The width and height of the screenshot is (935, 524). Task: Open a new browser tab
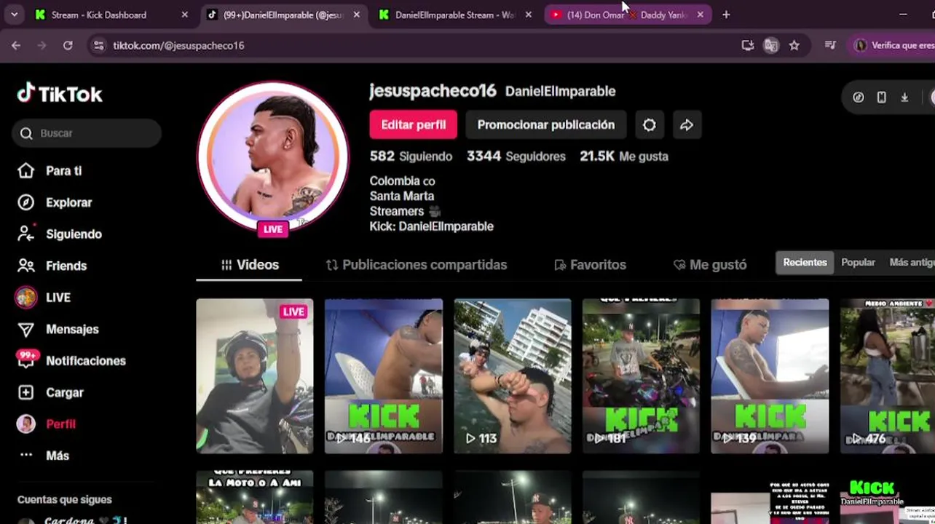[726, 15]
